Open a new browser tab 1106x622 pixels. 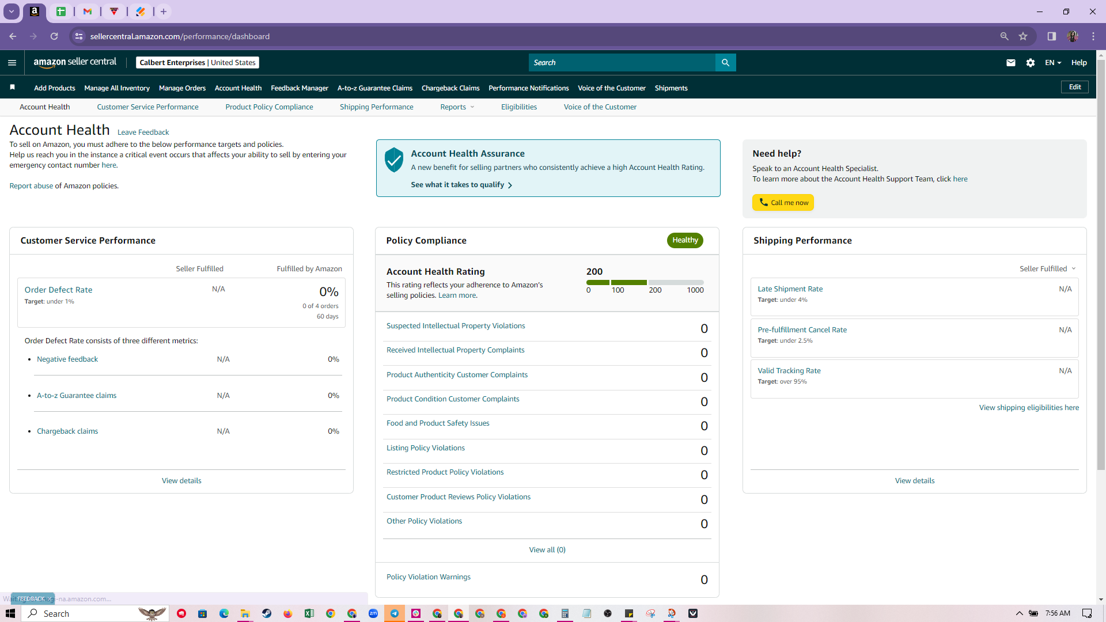(164, 12)
